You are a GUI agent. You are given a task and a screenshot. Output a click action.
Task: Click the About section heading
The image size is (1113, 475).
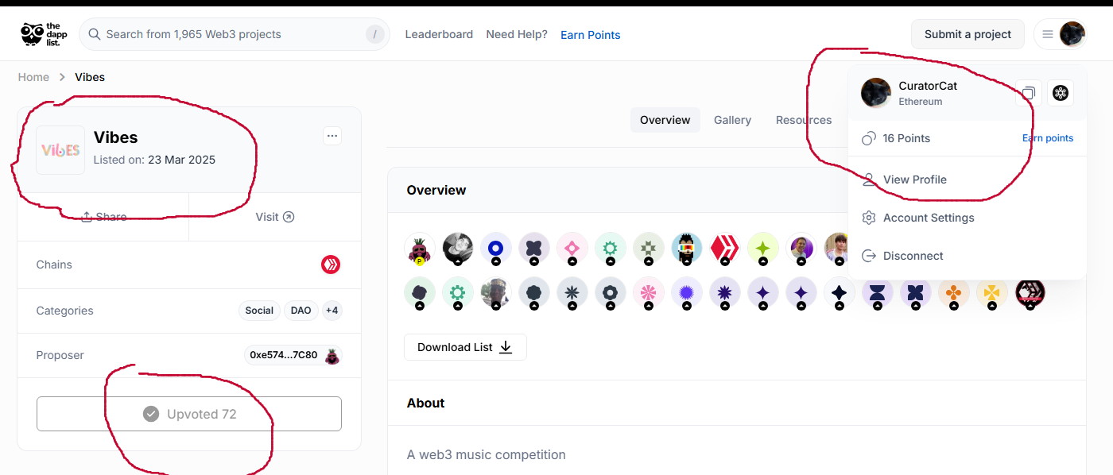click(425, 403)
